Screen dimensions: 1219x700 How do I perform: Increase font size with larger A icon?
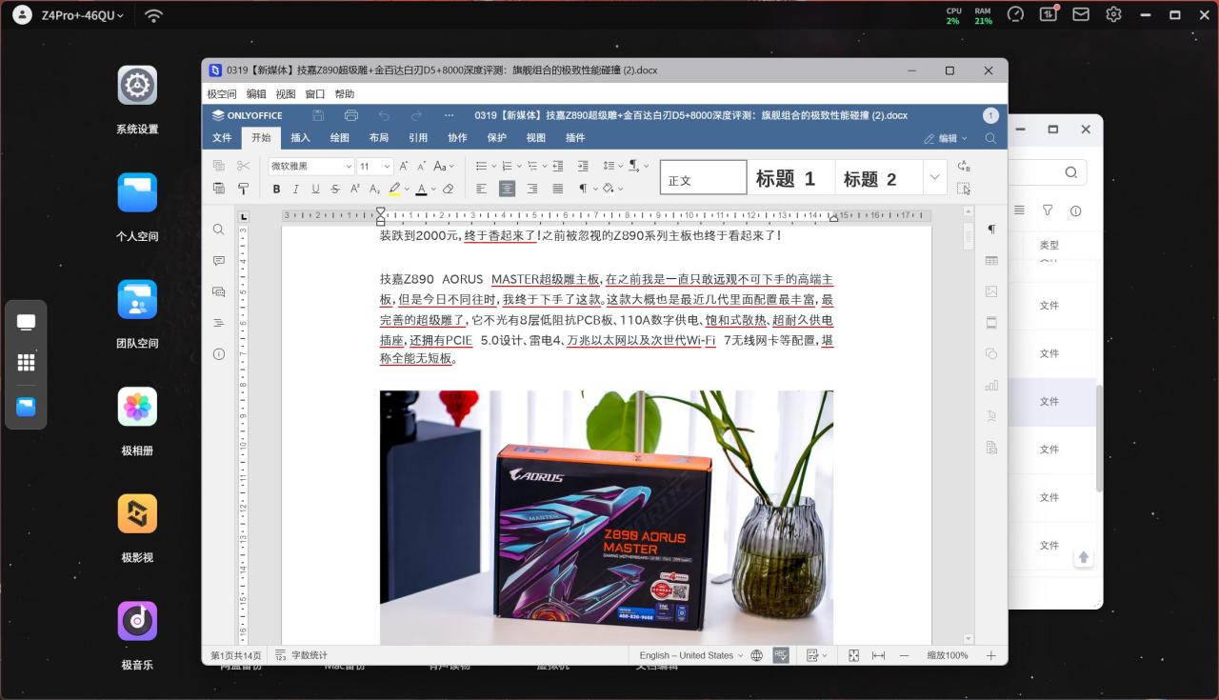pyautogui.click(x=404, y=166)
